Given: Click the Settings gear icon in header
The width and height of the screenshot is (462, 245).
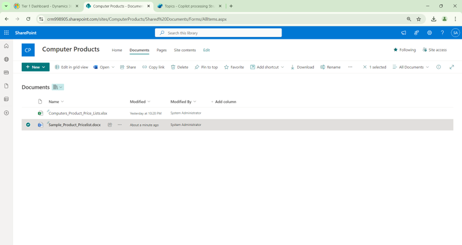Looking at the screenshot, I should 429,33.
